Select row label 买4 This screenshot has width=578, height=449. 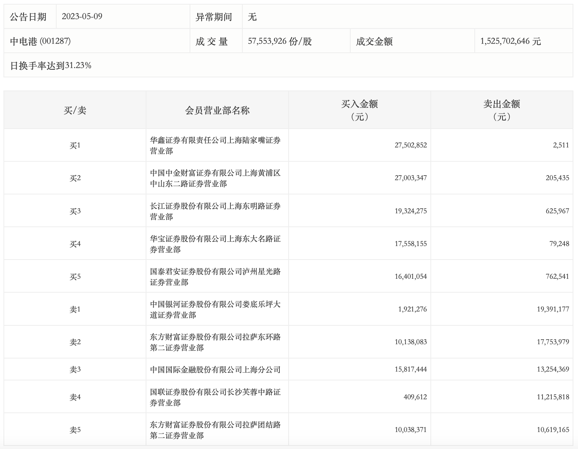point(75,244)
